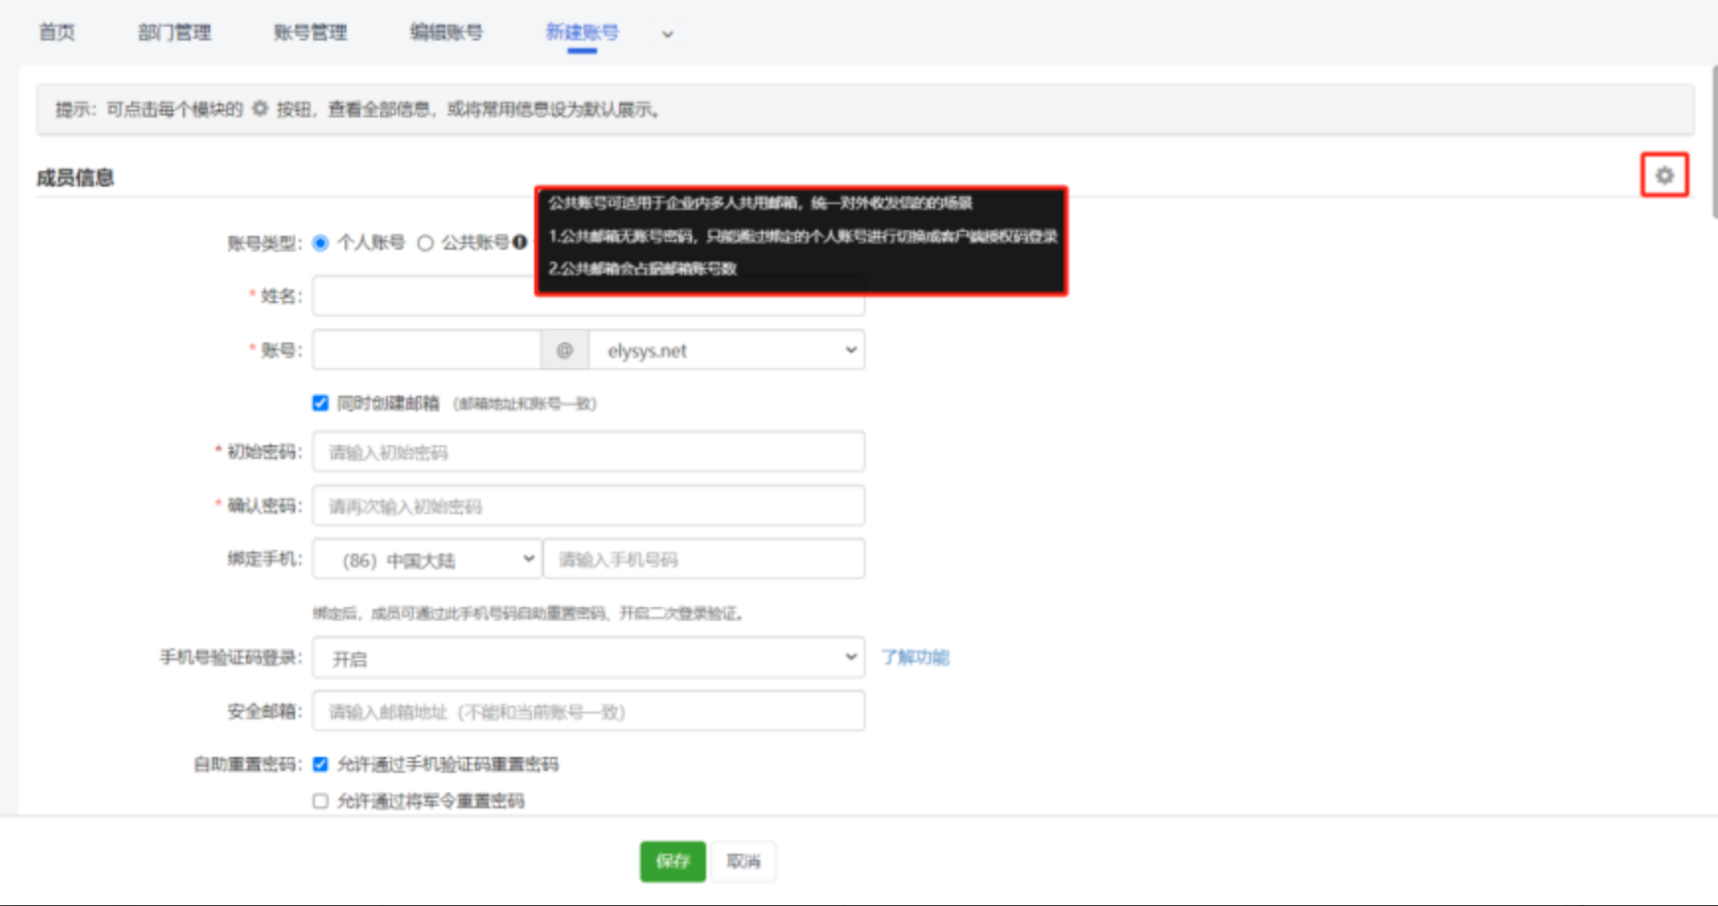The height and width of the screenshot is (906, 1718).
Task: Click the gear settings icon in 成员信息
Action: (x=1664, y=176)
